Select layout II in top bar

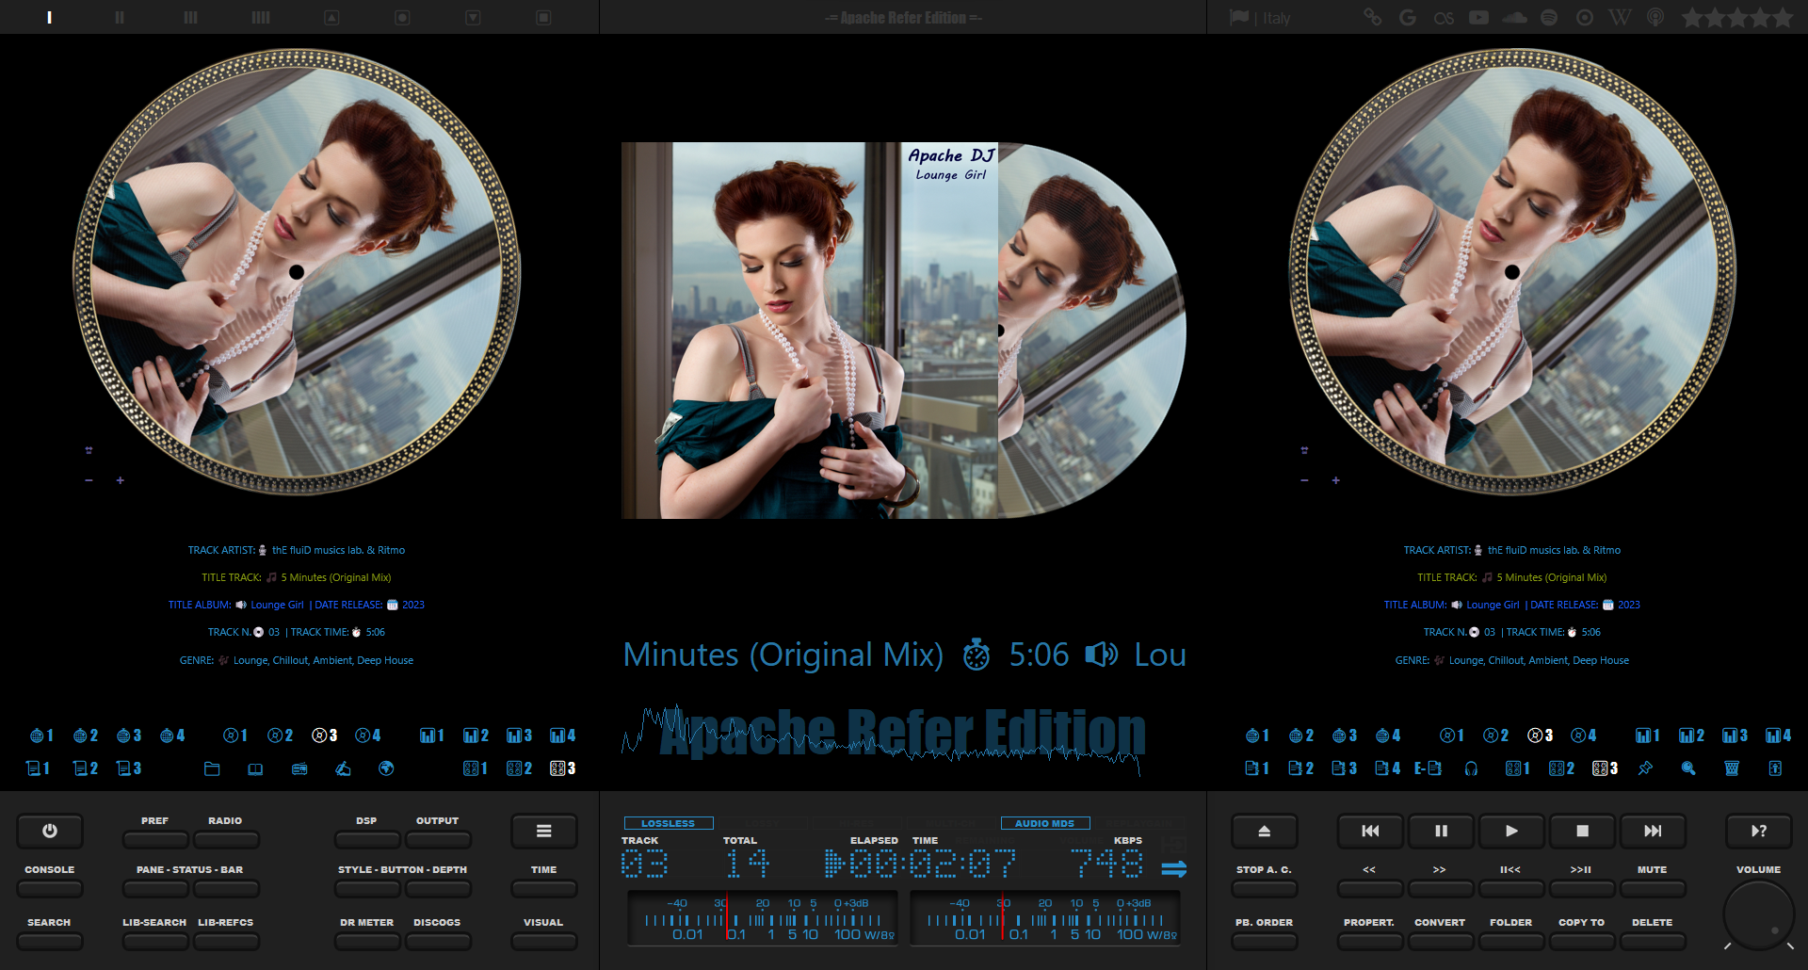pos(120,17)
